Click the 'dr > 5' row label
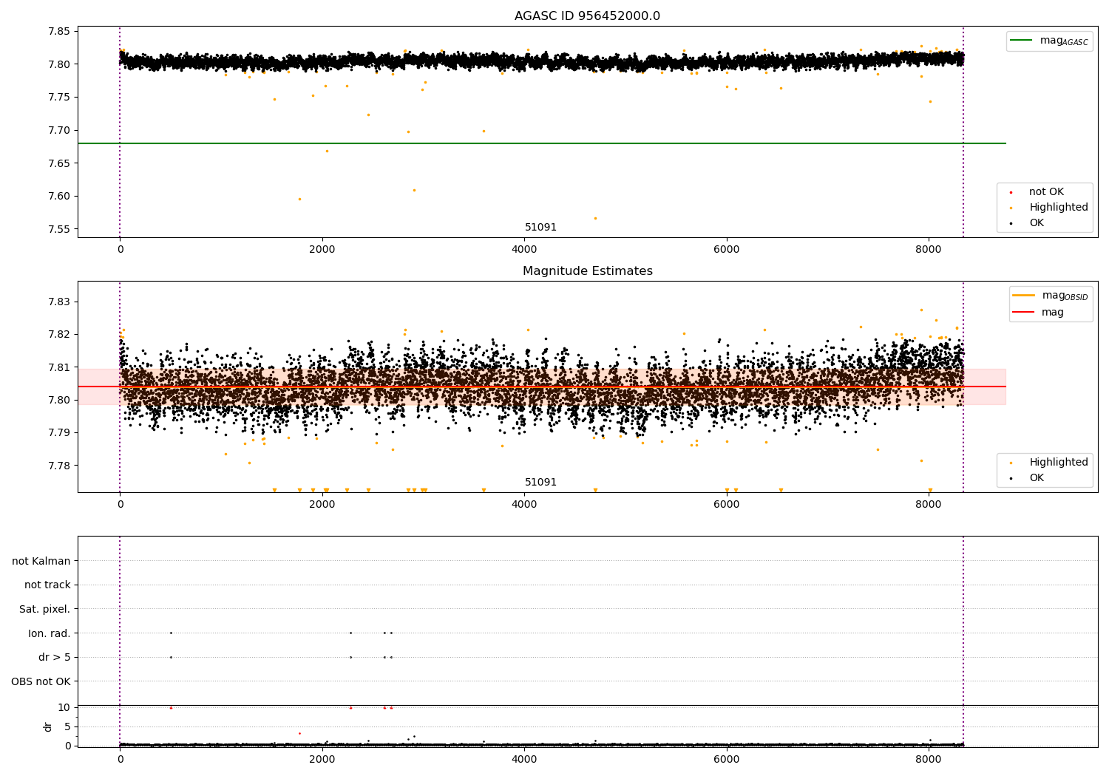 tap(55, 658)
